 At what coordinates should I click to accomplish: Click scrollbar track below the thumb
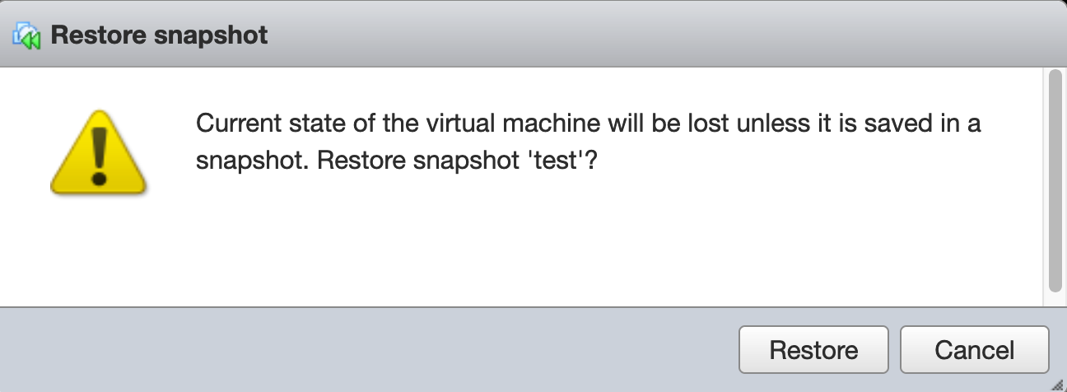pyautogui.click(x=1055, y=298)
